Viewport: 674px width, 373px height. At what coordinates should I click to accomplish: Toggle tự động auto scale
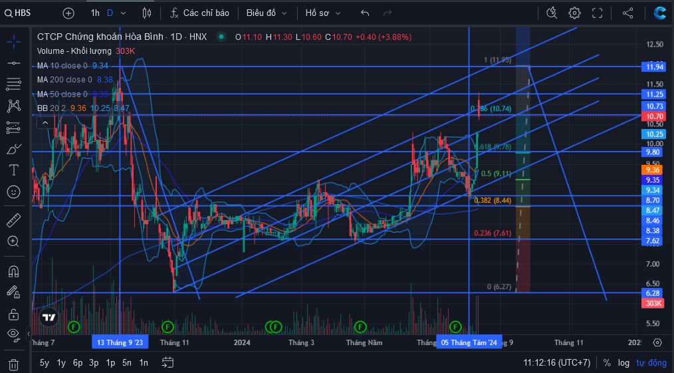(651, 363)
